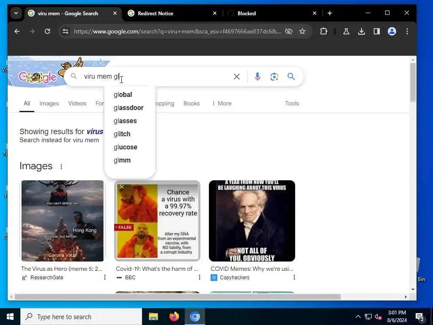Clear the search box with X
This screenshot has width=433, height=325.
click(237, 77)
